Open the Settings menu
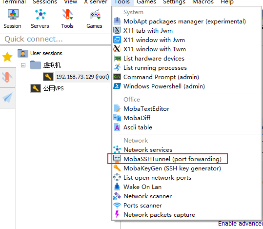 click(x=174, y=2)
